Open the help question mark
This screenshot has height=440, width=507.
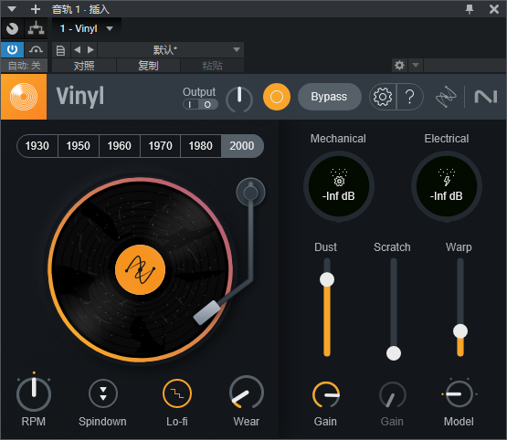410,97
